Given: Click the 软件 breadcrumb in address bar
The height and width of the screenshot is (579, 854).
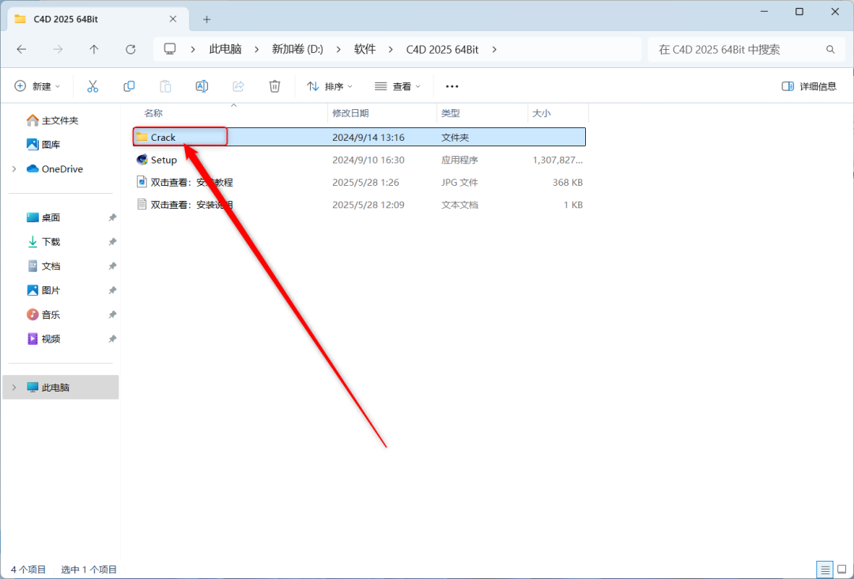Looking at the screenshot, I should click(x=365, y=49).
